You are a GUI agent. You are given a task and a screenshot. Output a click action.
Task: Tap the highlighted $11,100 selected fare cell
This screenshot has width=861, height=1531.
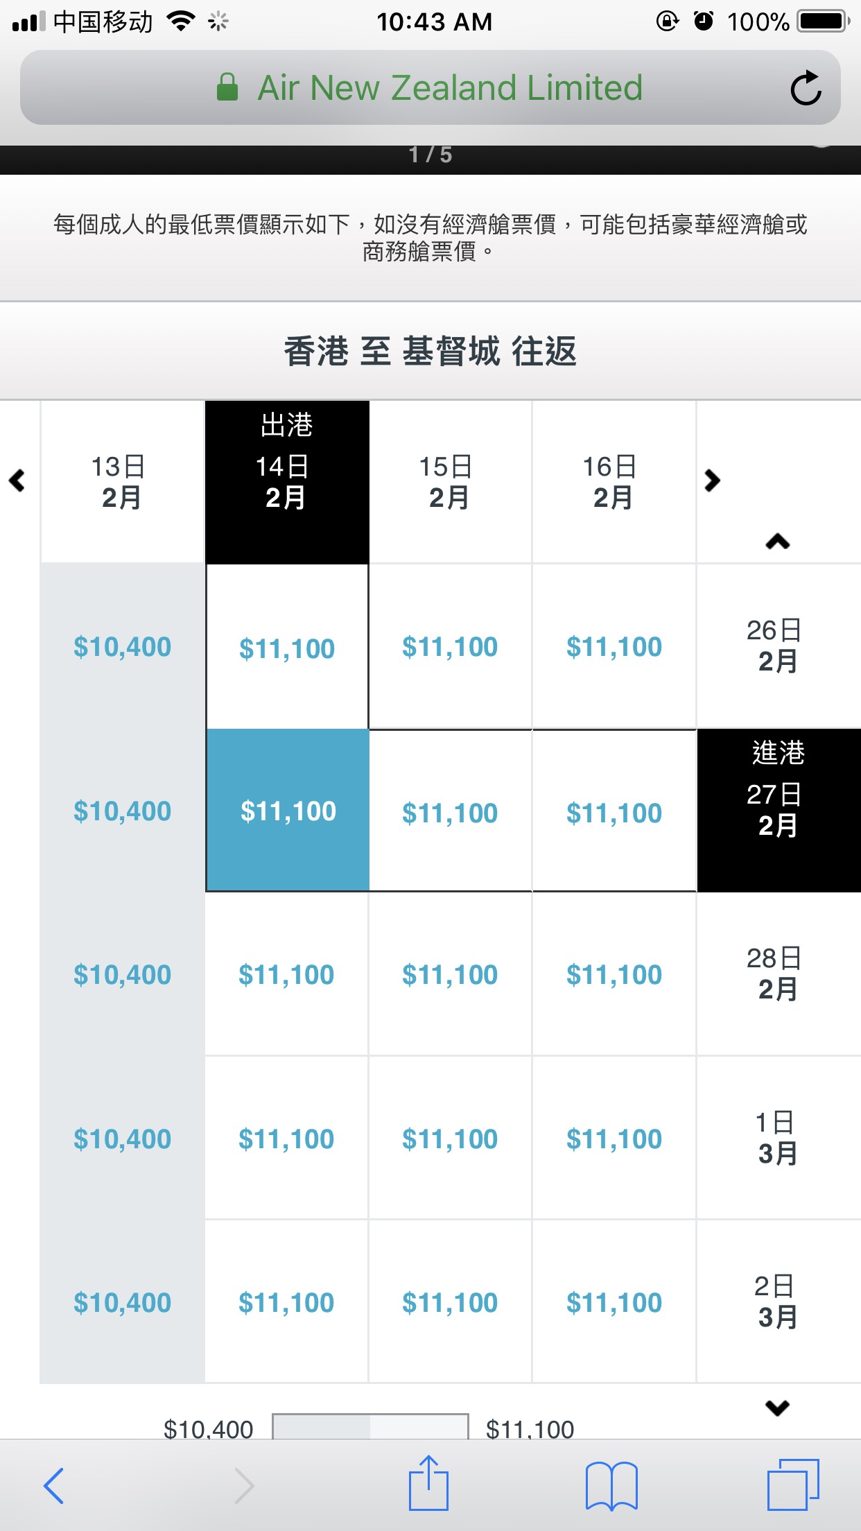288,811
